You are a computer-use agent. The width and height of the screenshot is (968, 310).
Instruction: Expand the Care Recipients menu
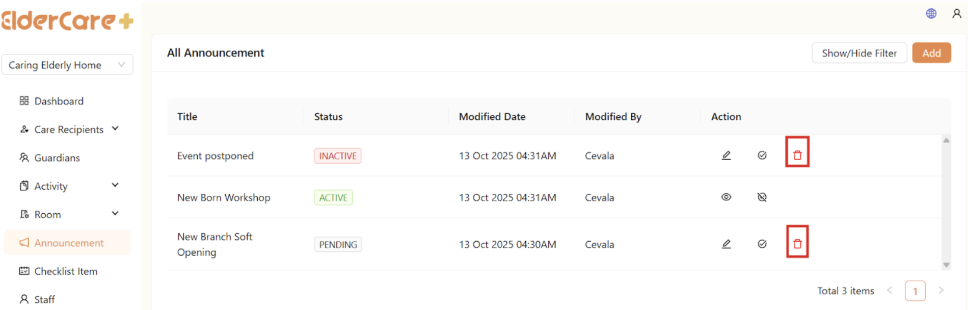(116, 129)
